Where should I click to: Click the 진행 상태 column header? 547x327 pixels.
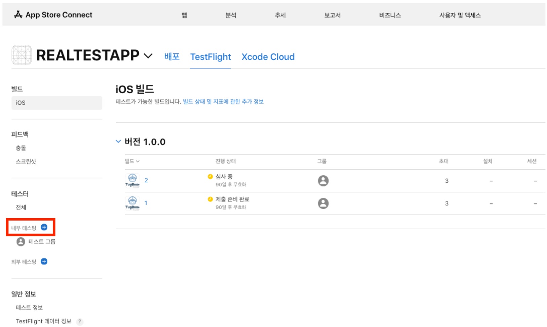(x=226, y=161)
